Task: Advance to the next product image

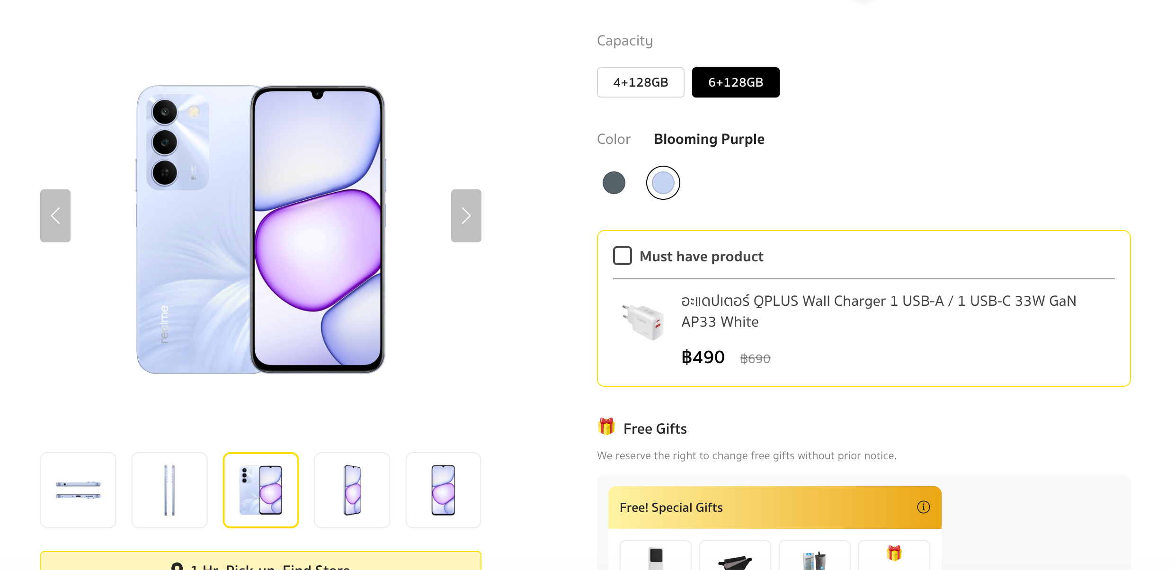Action: 466,216
